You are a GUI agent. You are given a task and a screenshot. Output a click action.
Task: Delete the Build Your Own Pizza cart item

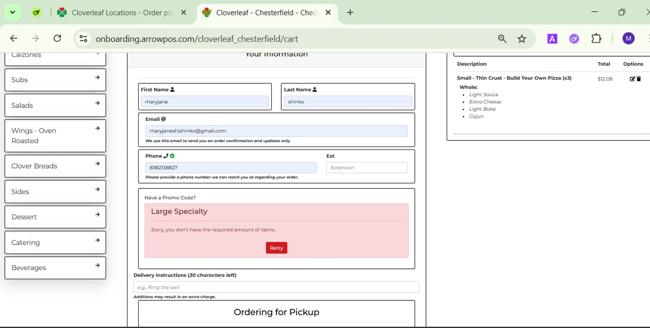[639, 79]
